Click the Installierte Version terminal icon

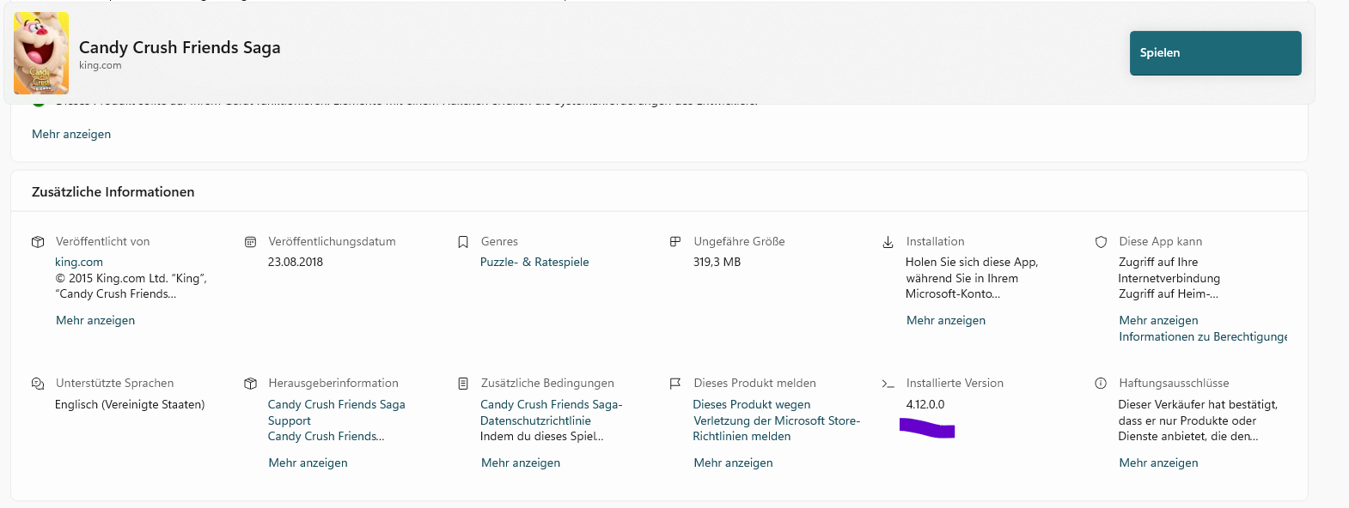tap(888, 384)
